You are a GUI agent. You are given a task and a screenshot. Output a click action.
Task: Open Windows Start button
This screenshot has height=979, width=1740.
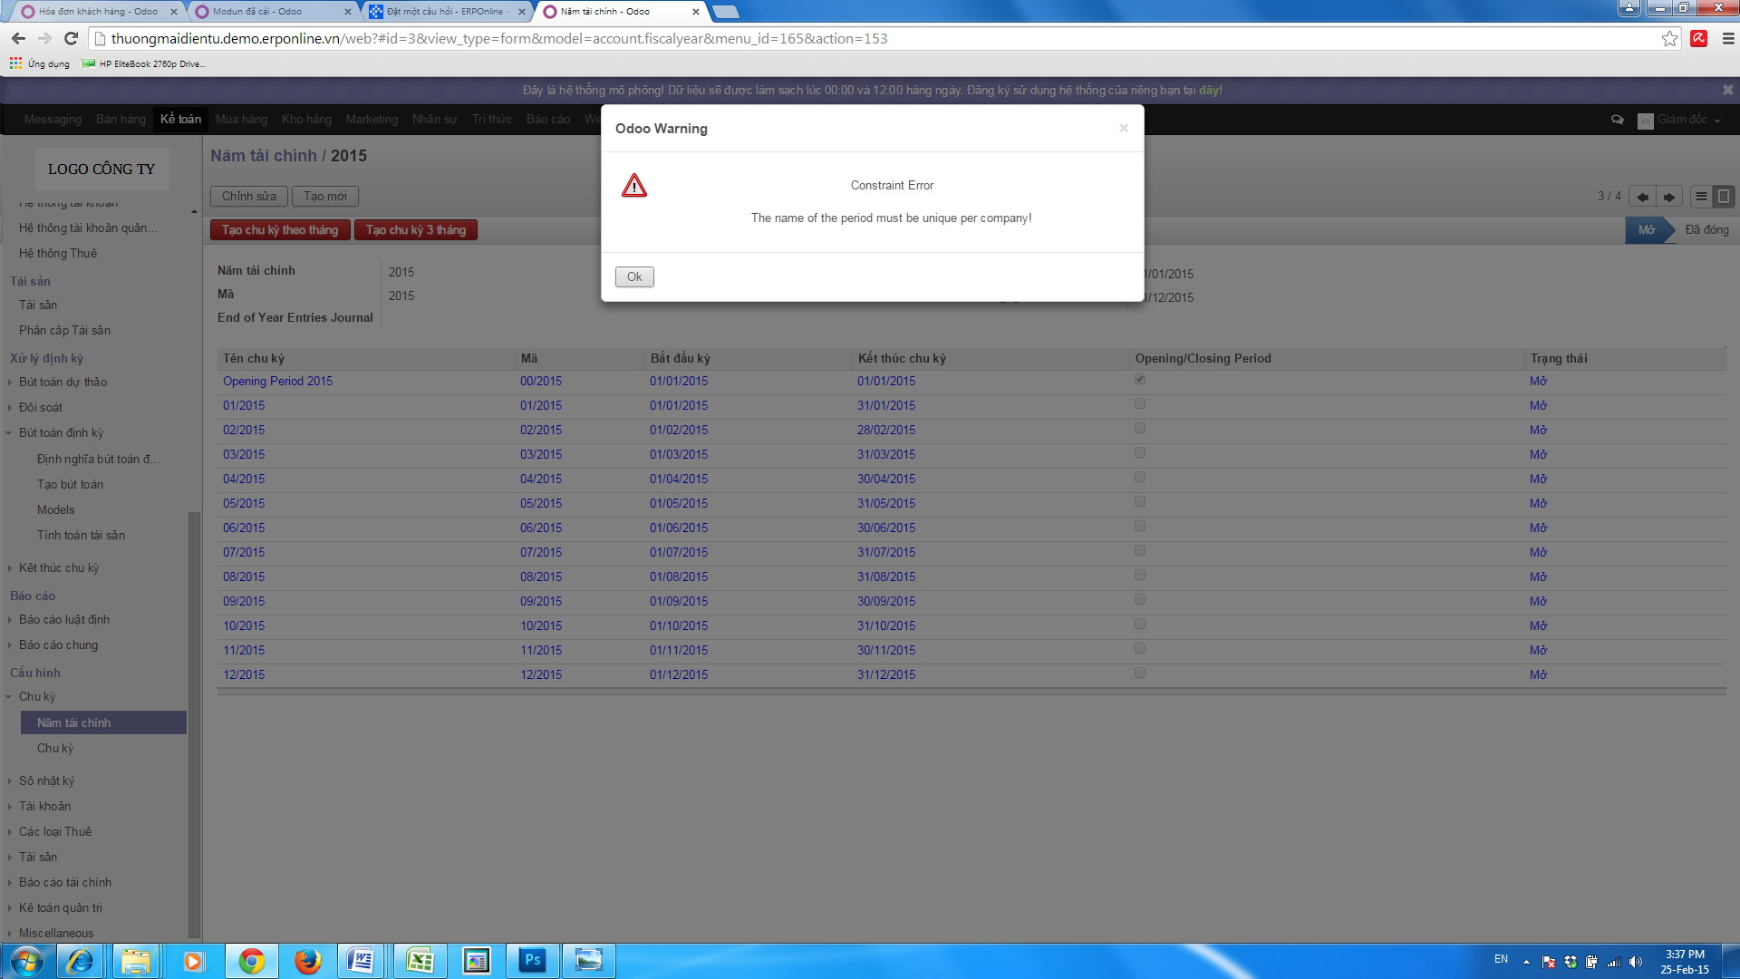point(27,960)
